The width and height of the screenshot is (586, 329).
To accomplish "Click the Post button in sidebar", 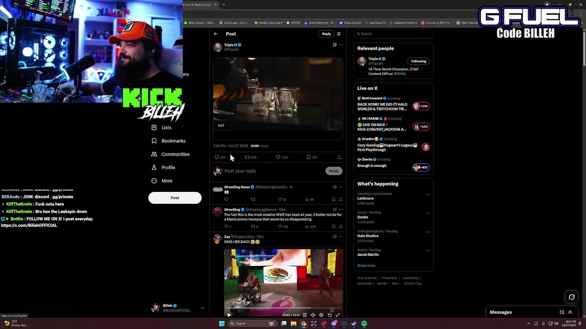I will [x=175, y=198].
